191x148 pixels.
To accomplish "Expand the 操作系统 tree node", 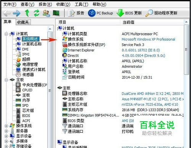I will pyautogui.click(x=6, y=126).
